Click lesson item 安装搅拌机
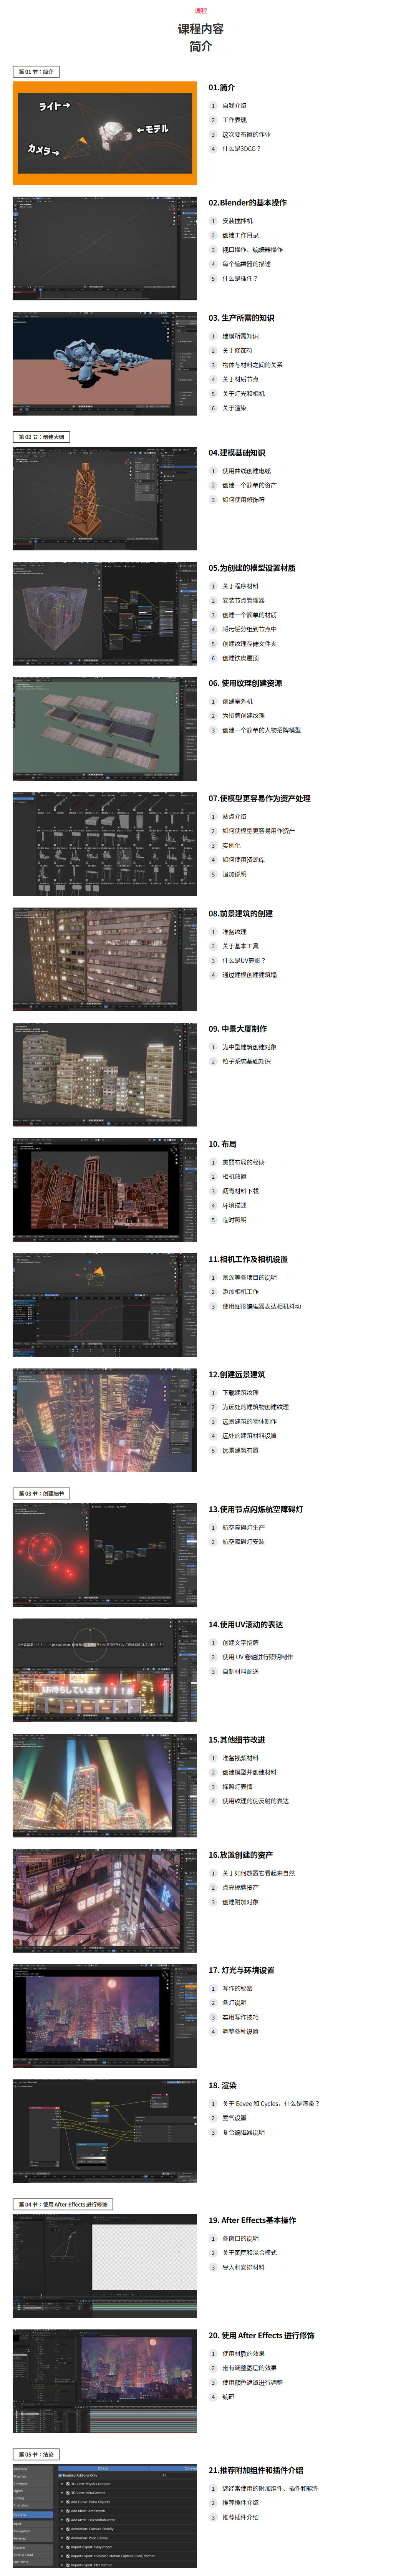406x2576 pixels. (238, 221)
